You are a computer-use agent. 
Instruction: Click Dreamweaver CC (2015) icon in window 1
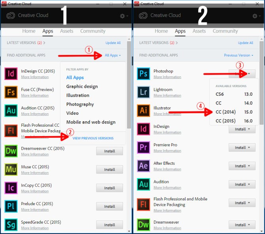coord(11,151)
